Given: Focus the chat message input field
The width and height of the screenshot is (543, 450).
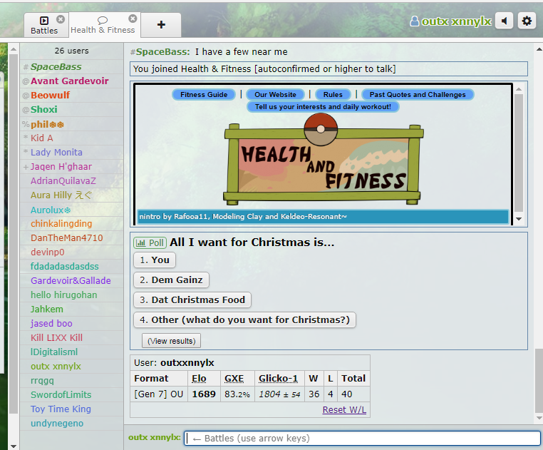Looking at the screenshot, I should coord(362,438).
